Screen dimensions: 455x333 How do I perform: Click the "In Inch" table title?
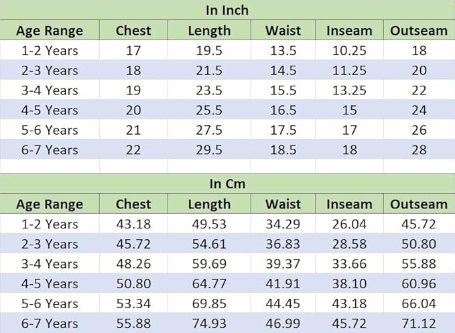click(227, 11)
